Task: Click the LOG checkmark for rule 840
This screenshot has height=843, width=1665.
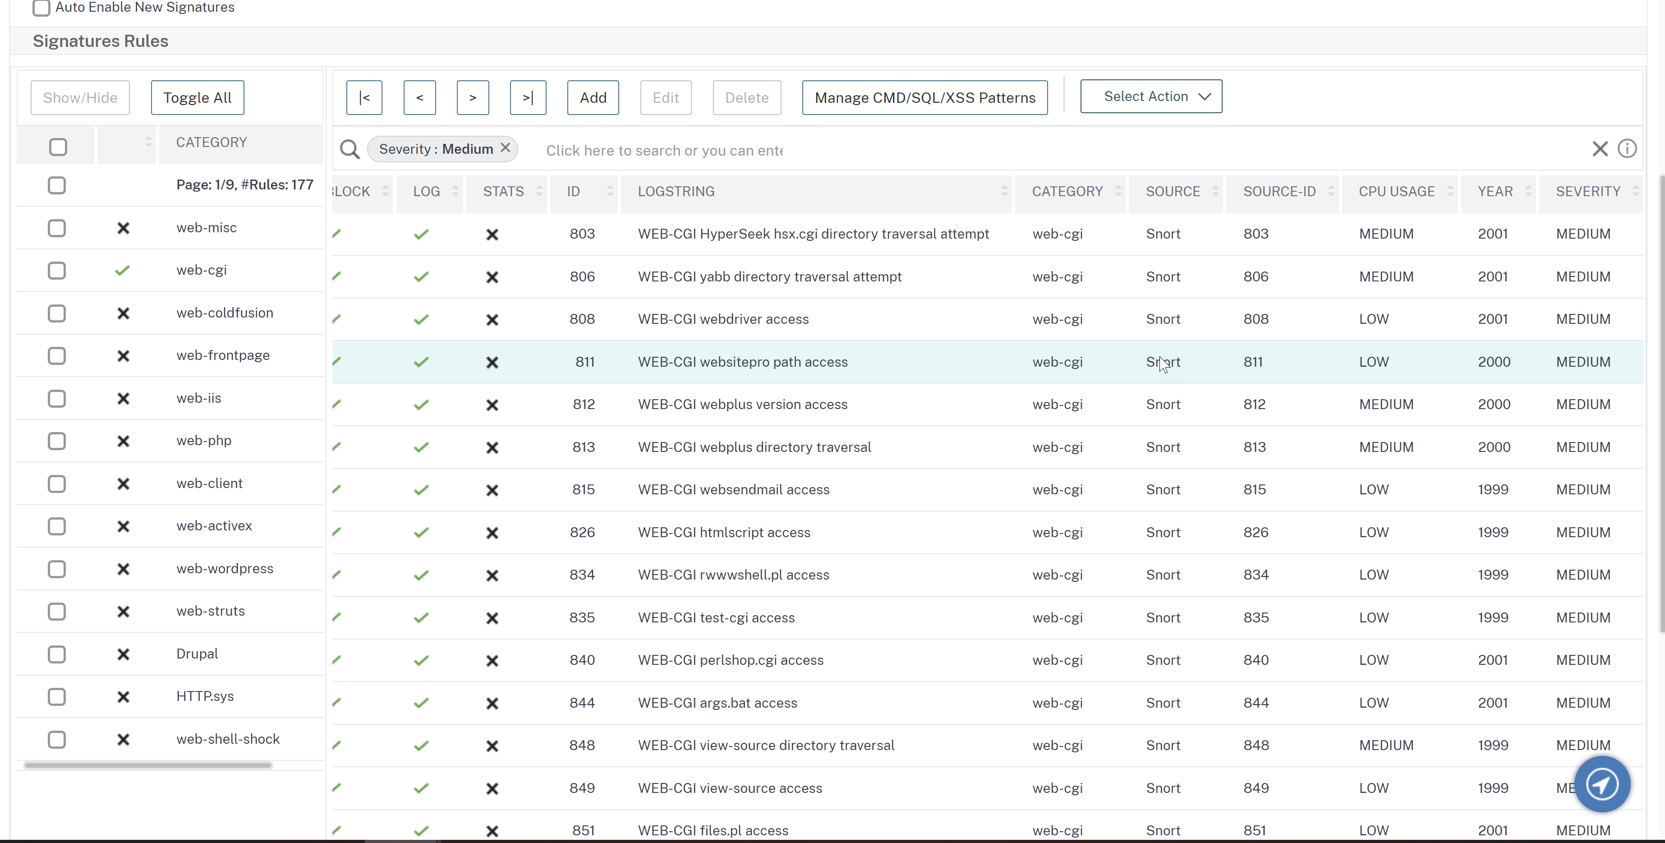Action: click(421, 661)
